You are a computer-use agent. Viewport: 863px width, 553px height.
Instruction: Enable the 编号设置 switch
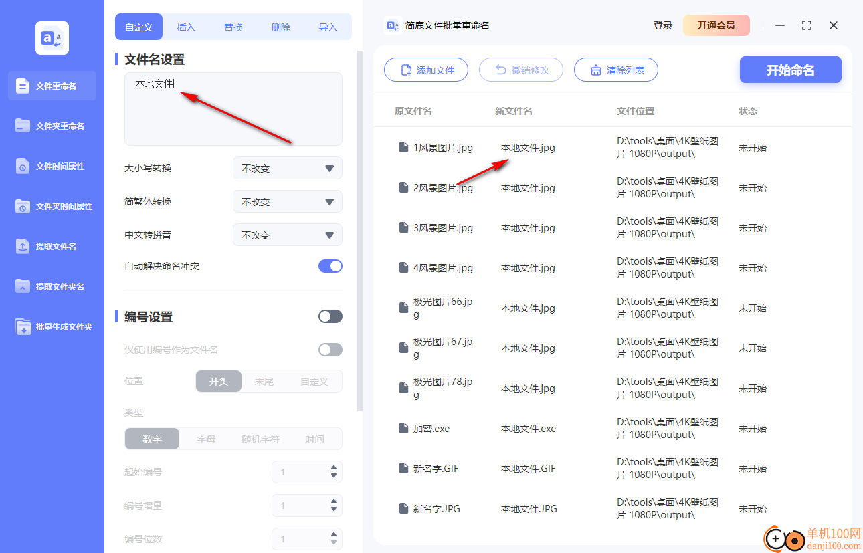coord(330,316)
